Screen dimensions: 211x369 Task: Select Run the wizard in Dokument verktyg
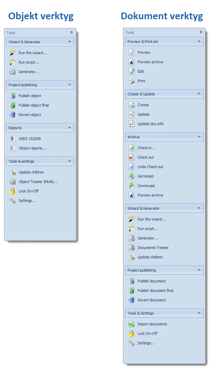pos(151,219)
